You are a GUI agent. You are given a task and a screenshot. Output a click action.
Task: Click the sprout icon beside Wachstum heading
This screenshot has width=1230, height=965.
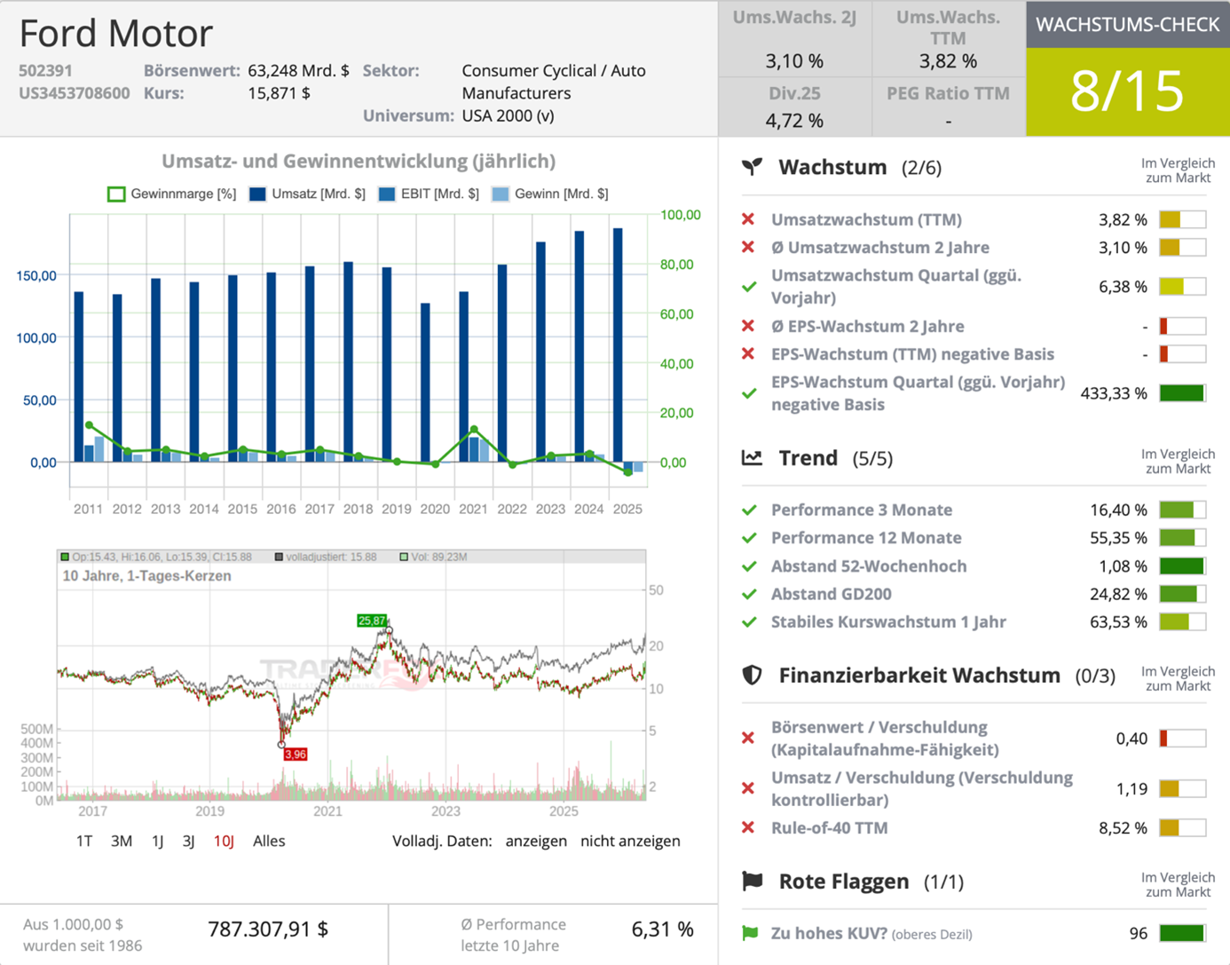tap(752, 167)
